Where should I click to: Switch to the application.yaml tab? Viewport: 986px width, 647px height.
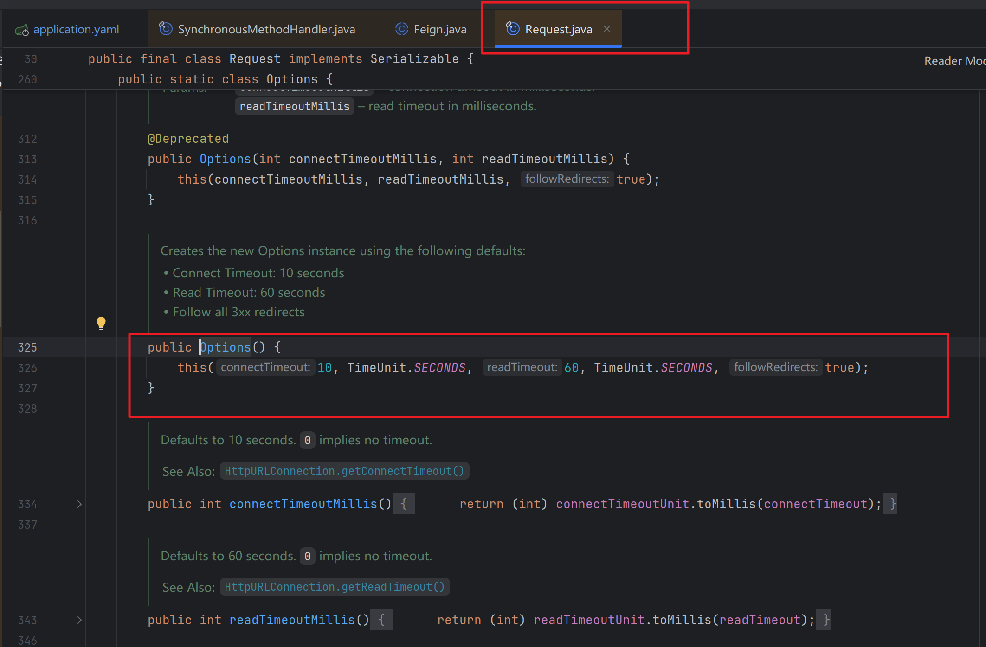(x=76, y=29)
